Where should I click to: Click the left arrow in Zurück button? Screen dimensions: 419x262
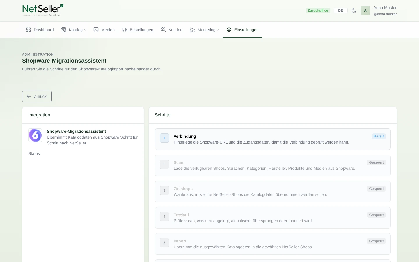click(x=29, y=96)
